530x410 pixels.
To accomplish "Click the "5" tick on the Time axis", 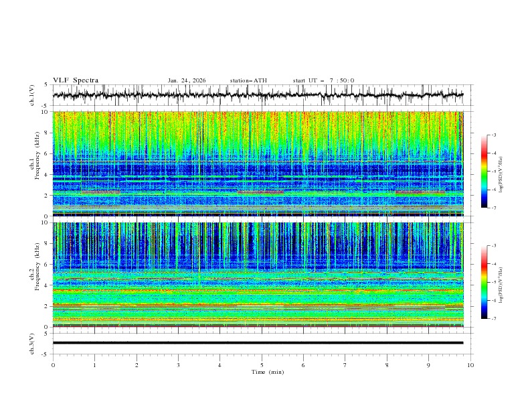I will pos(262,365).
